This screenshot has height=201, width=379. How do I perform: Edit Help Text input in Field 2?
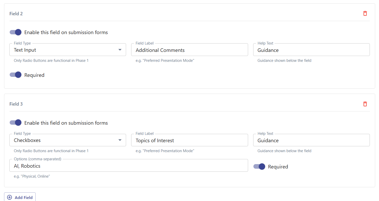311,50
